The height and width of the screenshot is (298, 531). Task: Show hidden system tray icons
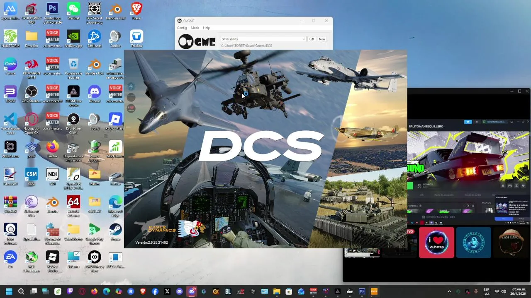click(449, 291)
